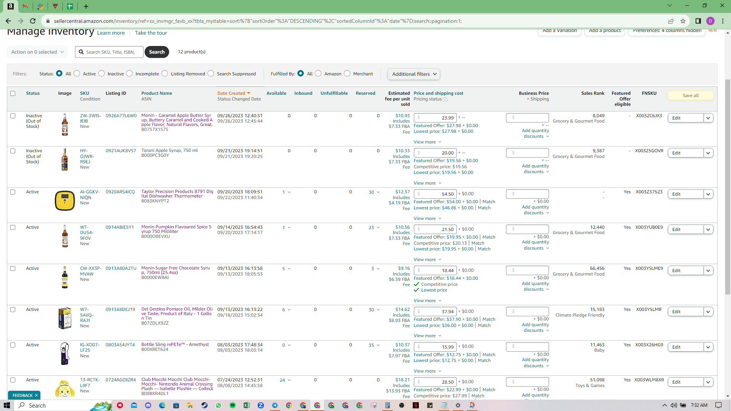This screenshot has width=731, height=411.
Task: Open the browser side panel
Action: coord(698,21)
